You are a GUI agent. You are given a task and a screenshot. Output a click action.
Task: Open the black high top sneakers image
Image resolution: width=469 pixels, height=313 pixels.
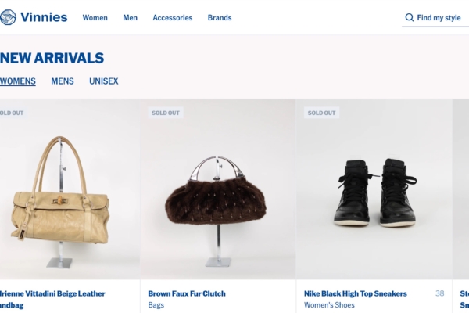point(374,189)
